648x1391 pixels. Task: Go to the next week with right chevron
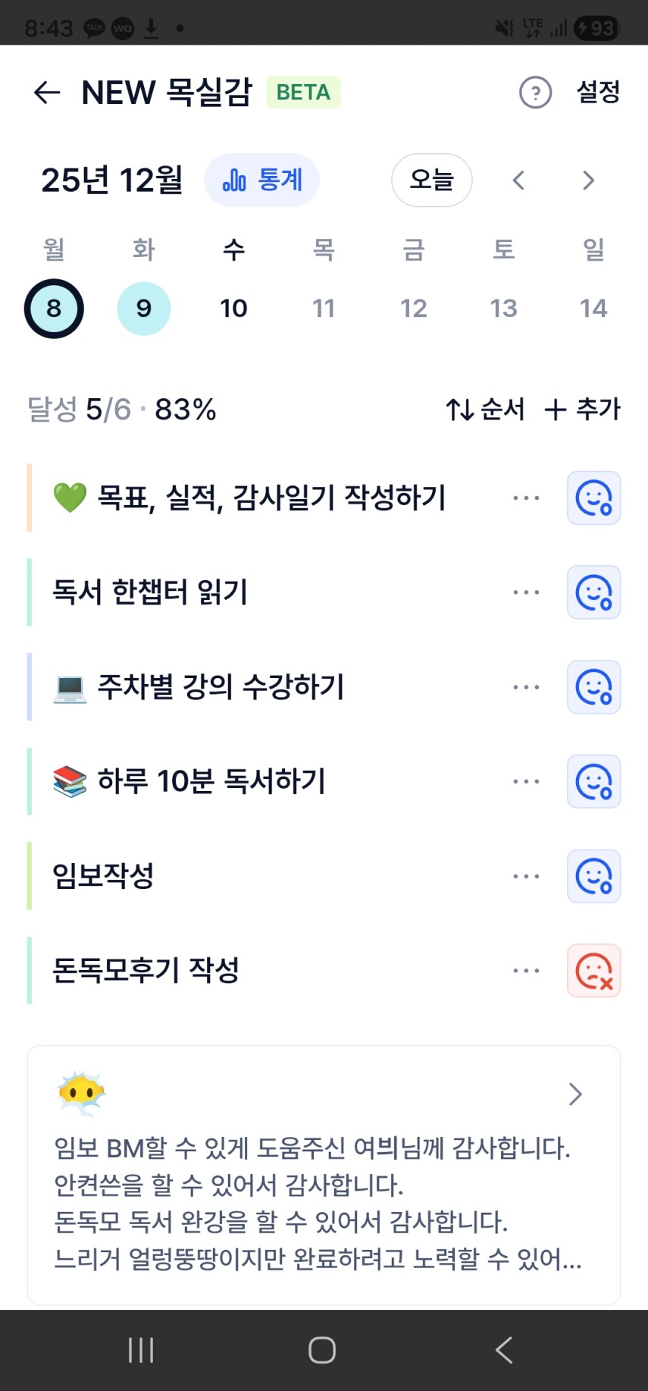coord(588,181)
